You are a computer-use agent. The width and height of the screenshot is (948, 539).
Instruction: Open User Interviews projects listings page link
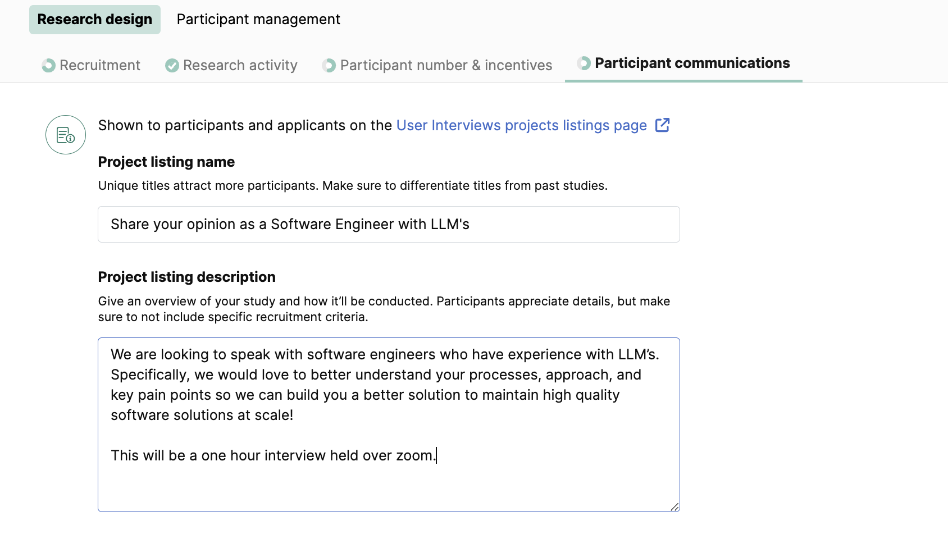(522, 125)
